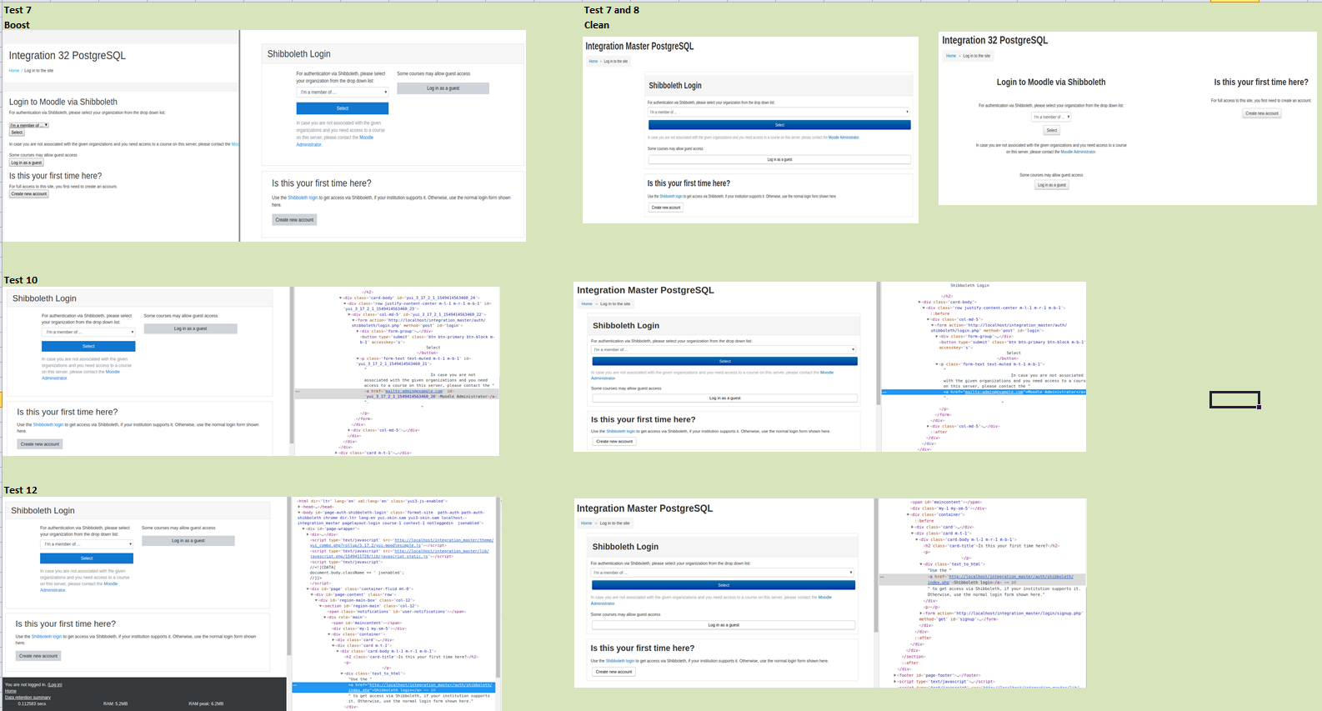
Task: Click Create new account in Test 7 Boost Shibboleth card
Action: [x=294, y=220]
